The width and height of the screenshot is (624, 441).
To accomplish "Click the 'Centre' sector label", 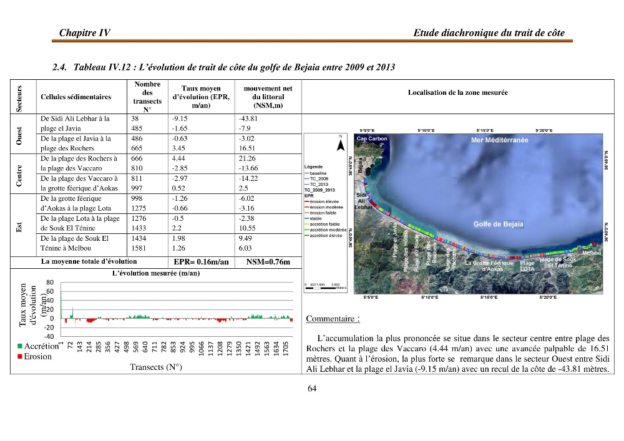I will click(19, 176).
